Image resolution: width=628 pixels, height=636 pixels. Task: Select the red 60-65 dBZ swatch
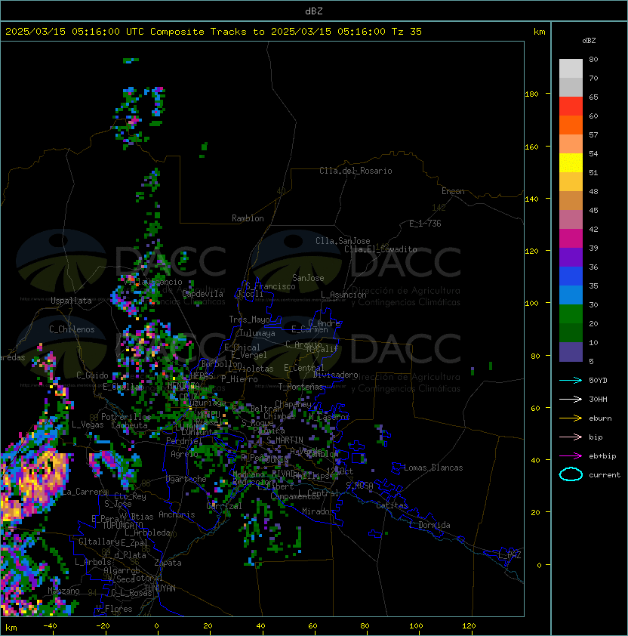tap(571, 107)
